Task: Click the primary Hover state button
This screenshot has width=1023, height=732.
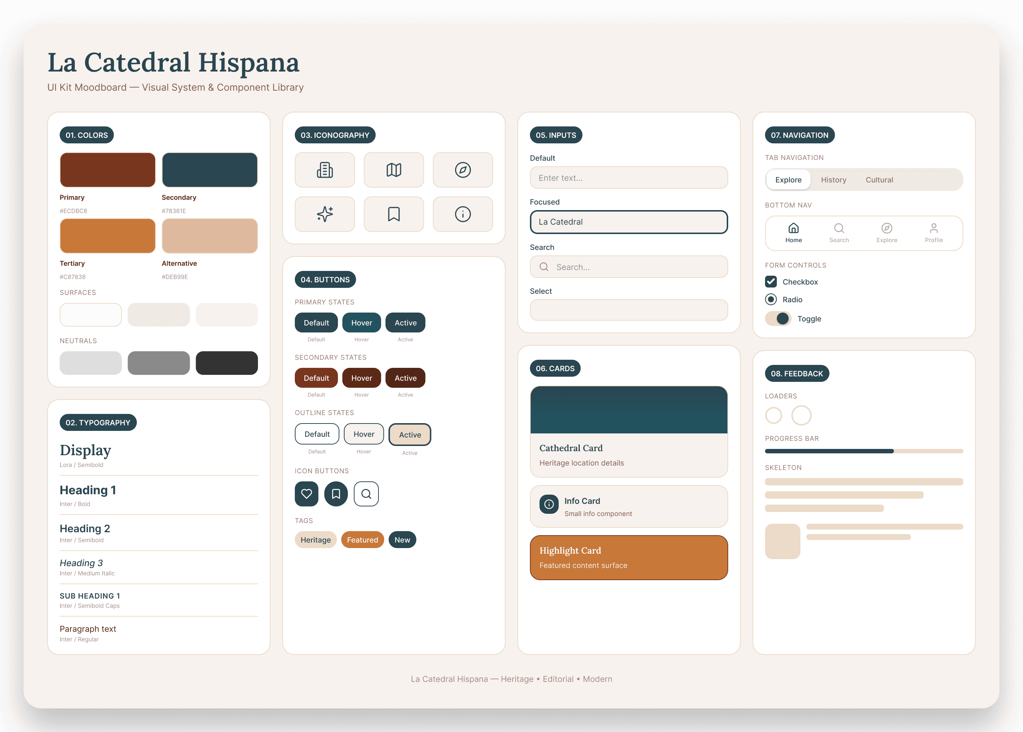Action: tap(362, 323)
